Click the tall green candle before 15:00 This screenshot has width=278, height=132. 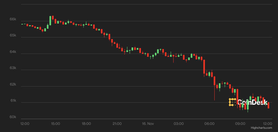tap(50, 20)
